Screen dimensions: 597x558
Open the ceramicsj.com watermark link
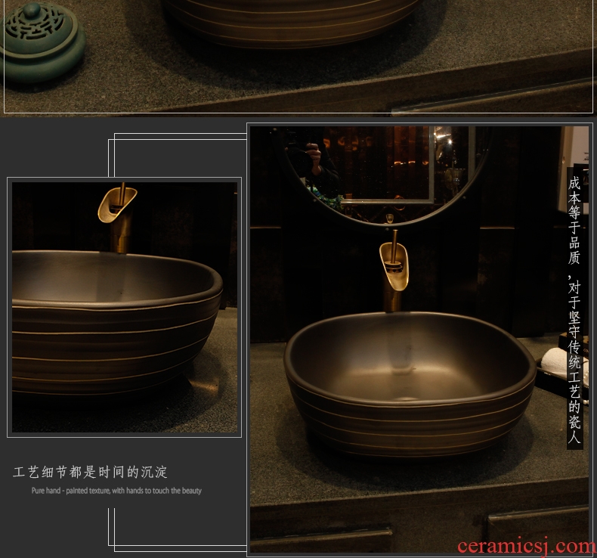pyautogui.click(x=525, y=546)
